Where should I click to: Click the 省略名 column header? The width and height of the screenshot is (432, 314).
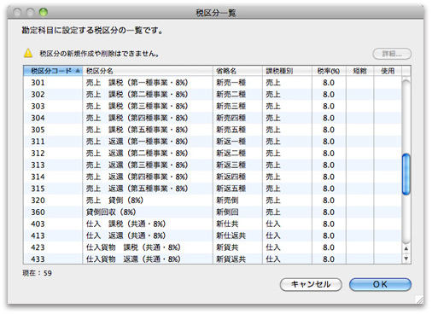coord(237,71)
